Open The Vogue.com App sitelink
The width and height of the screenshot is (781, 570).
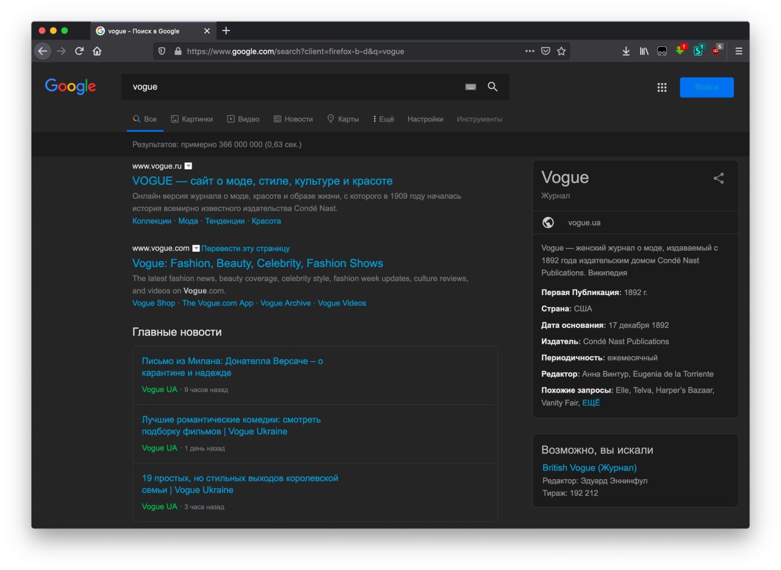pos(217,303)
